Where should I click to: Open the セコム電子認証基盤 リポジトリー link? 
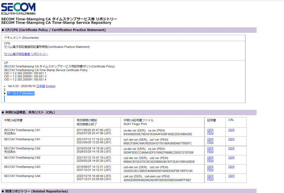tap(26, 54)
